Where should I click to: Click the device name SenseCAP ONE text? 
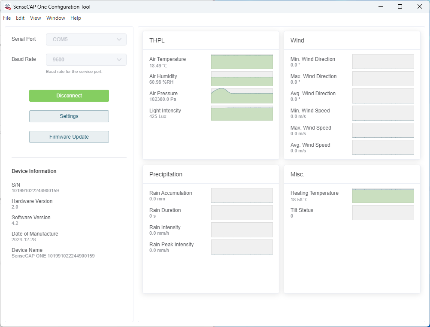(53, 256)
